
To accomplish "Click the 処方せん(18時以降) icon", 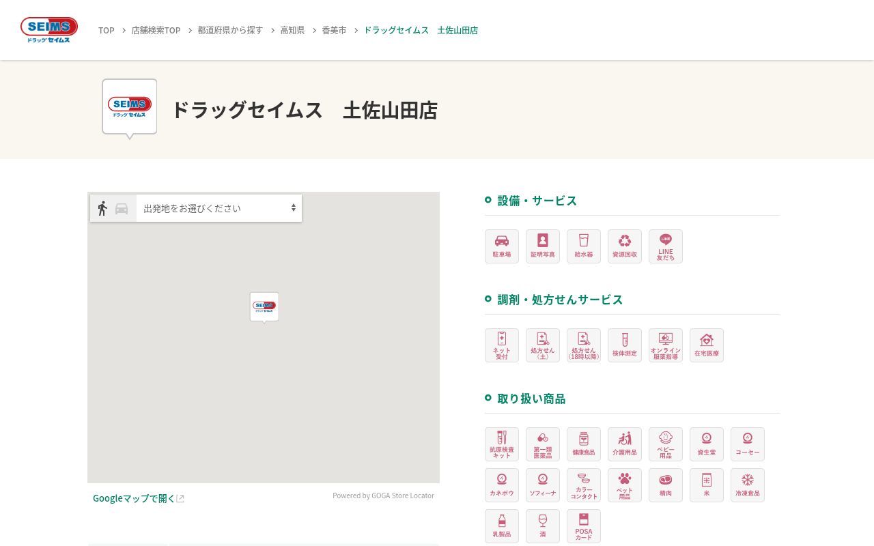I will (x=584, y=345).
